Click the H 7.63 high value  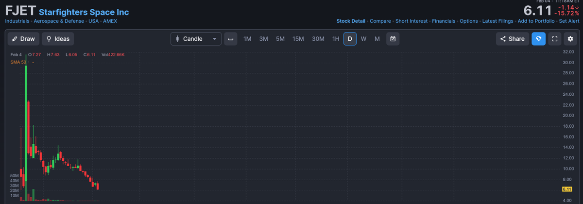click(53, 54)
